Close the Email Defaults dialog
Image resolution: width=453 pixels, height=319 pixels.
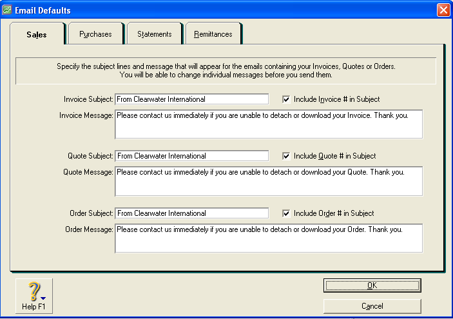click(443, 10)
